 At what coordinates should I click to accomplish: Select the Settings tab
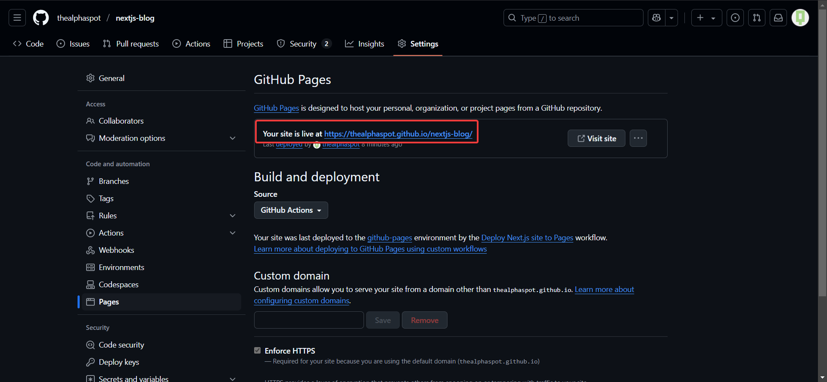[x=418, y=43]
